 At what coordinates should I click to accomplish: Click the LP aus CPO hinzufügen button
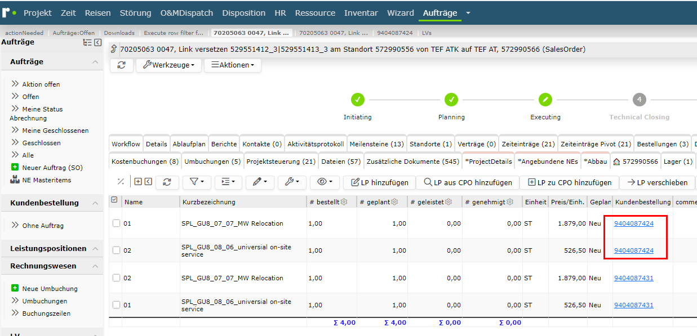pyautogui.click(x=468, y=182)
